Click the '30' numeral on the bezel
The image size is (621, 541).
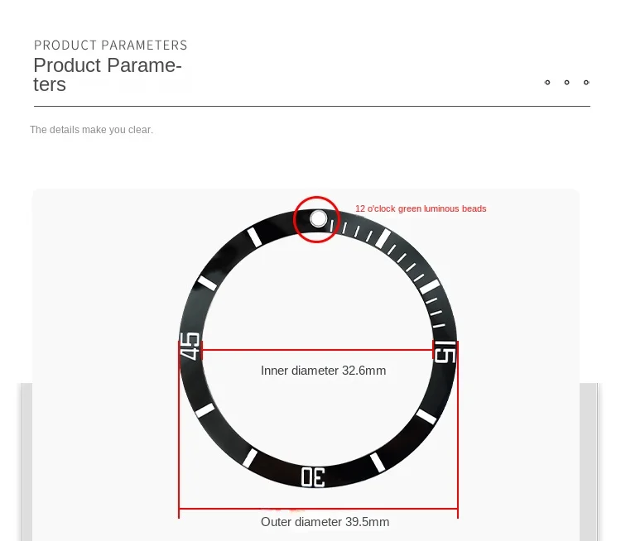(313, 476)
